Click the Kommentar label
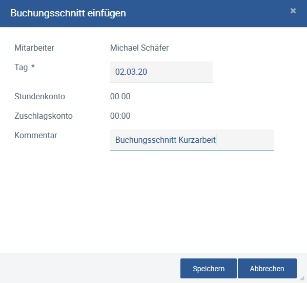This screenshot has height=283, width=307. [36, 135]
